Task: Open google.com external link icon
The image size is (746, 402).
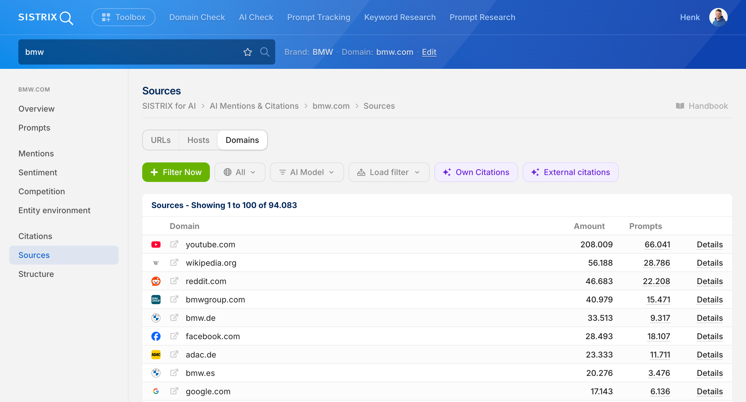Action: tap(174, 391)
